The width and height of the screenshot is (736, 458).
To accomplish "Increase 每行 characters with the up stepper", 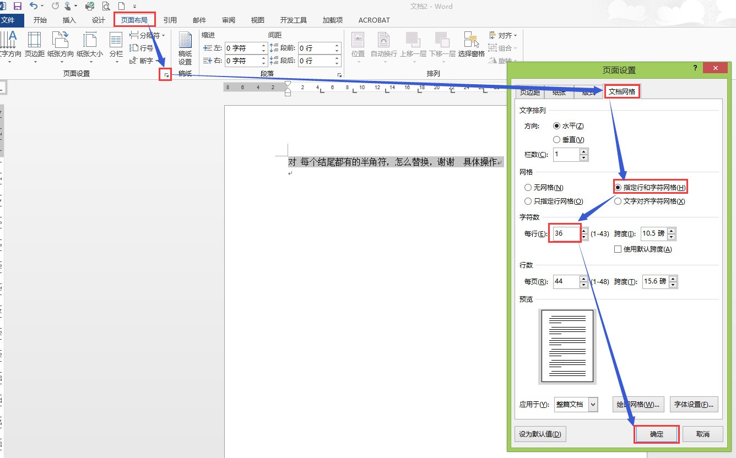I will (584, 230).
